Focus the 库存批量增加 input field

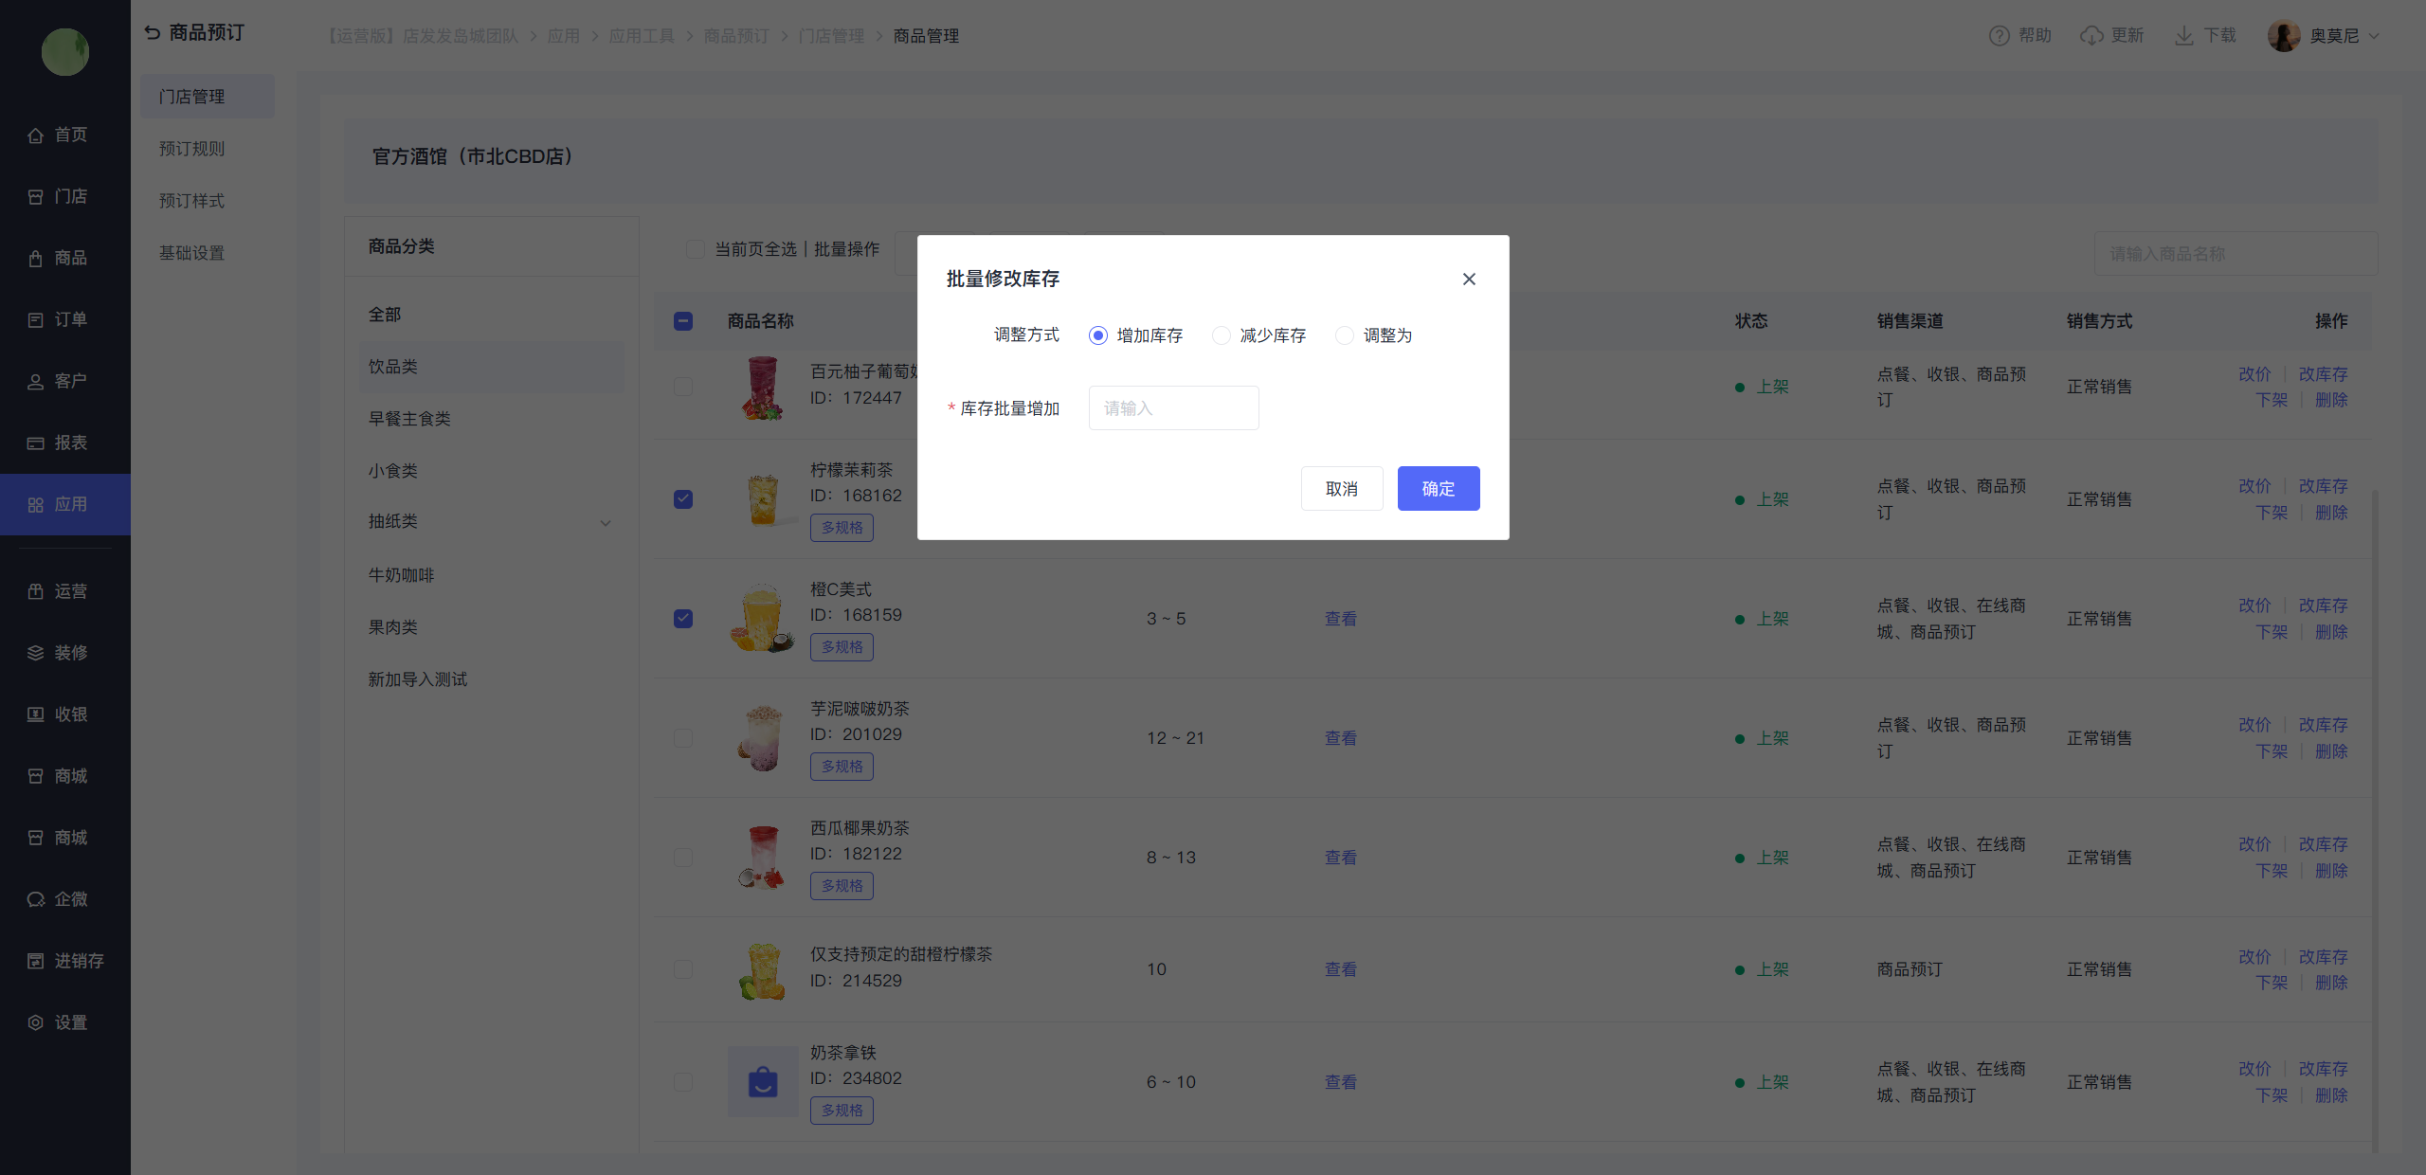click(x=1173, y=408)
